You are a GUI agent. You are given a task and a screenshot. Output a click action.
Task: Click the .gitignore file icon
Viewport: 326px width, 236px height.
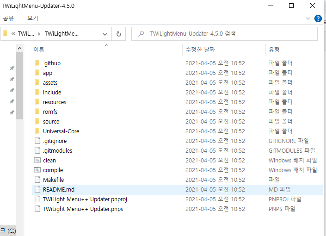coord(37,141)
